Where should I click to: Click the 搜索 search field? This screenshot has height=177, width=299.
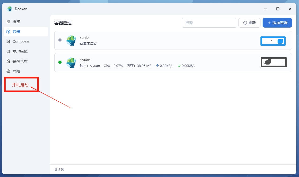[x=209, y=23]
